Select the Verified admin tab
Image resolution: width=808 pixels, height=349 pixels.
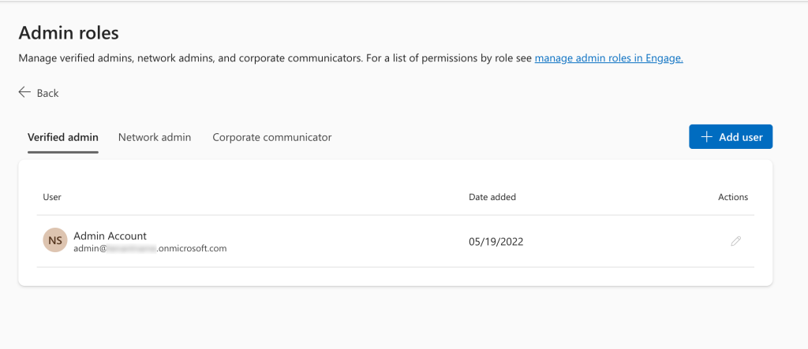[x=63, y=137]
